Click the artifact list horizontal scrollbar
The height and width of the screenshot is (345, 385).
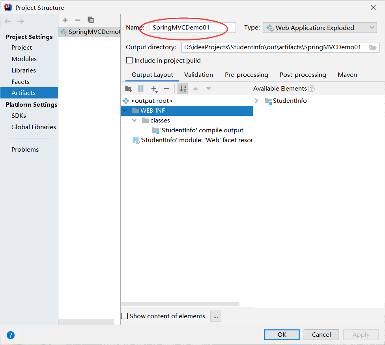coord(86,321)
